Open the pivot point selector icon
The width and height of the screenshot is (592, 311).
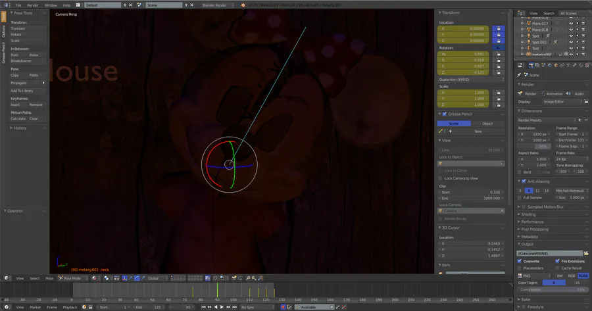point(107,278)
